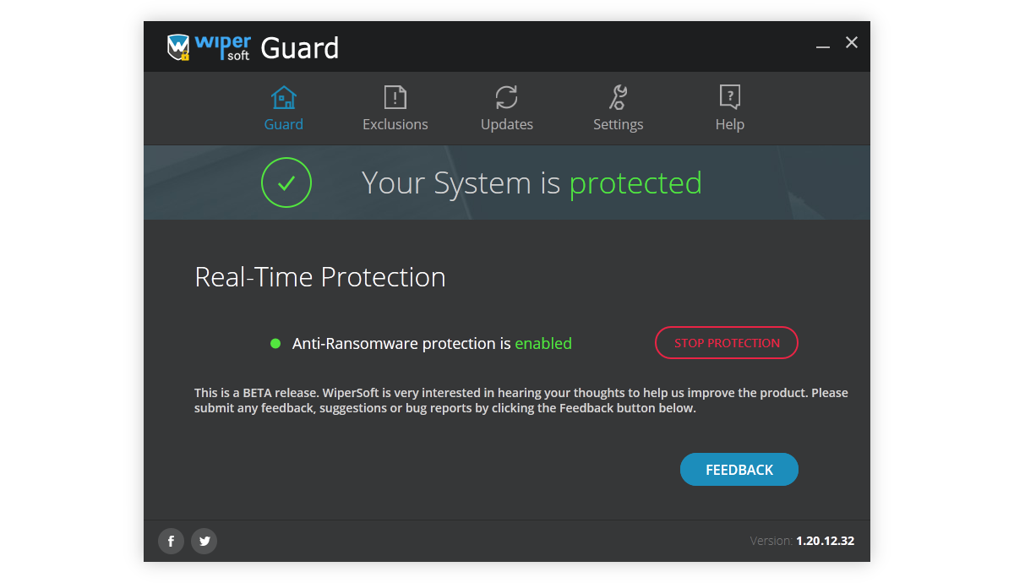Open the Exclusions document icon
This screenshot has height=583, width=1014.
pos(395,98)
